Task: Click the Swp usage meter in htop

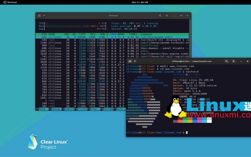Action: coord(72,29)
